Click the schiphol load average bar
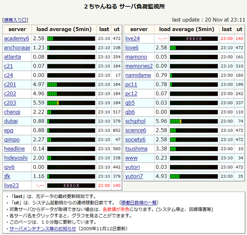This screenshot has height=235, width=247. click(x=194, y=121)
